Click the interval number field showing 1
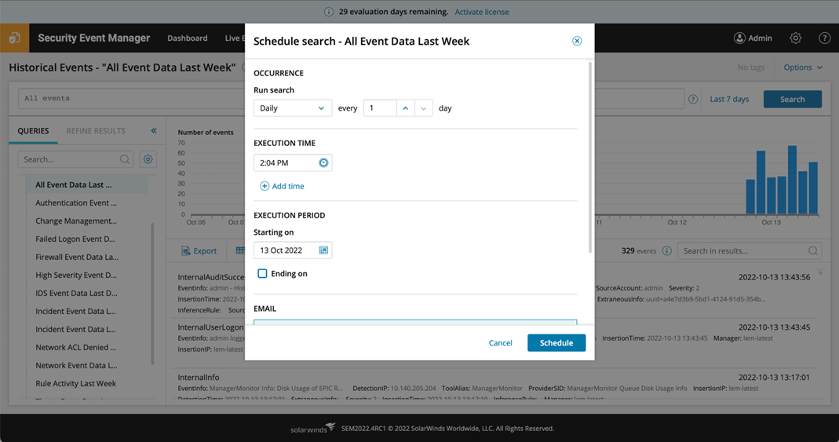Image resolution: width=839 pixels, height=442 pixels. pos(380,108)
